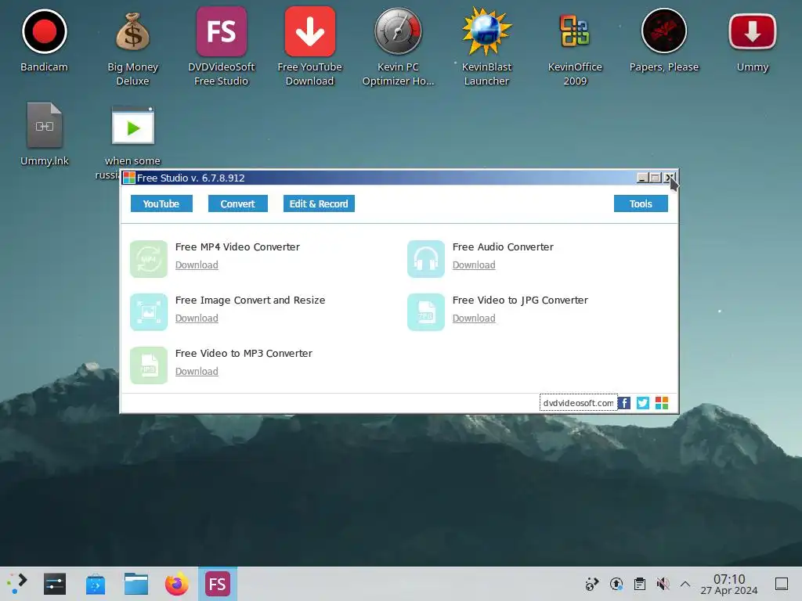
Task: Open the file manager taskbar icon
Action: 136,584
